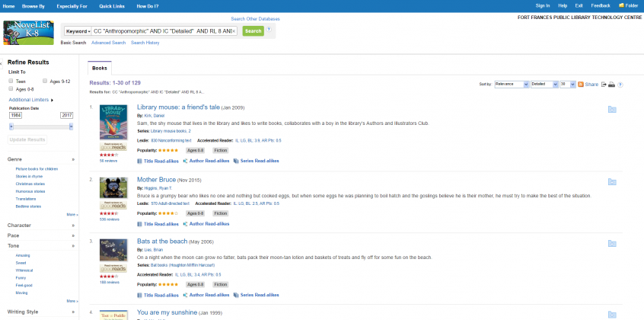
Task: Enable the Ages 9-12 checkbox
Action: tap(46, 80)
